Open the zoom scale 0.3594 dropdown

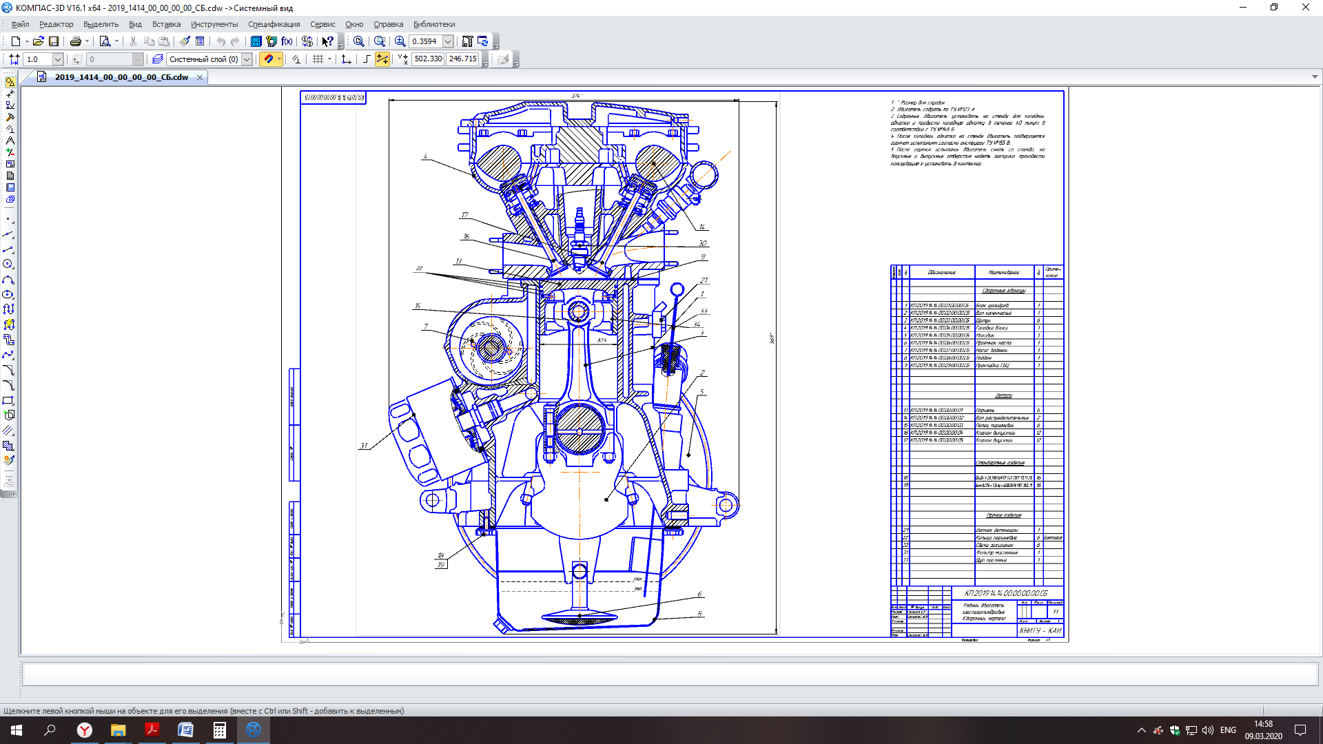pyautogui.click(x=448, y=41)
